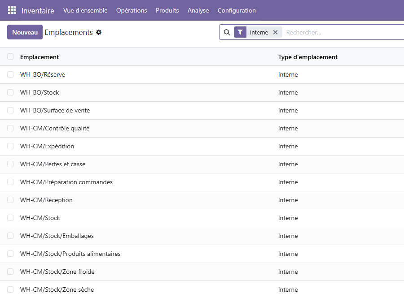Open the WH-CM/Préparation commandes location
The height and width of the screenshot is (298, 404).
pyautogui.click(x=66, y=182)
